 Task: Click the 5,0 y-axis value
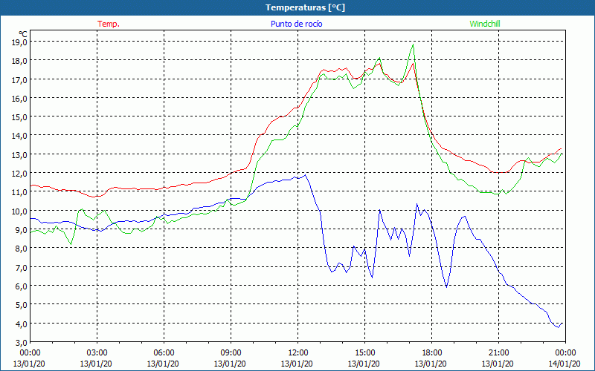(22, 305)
